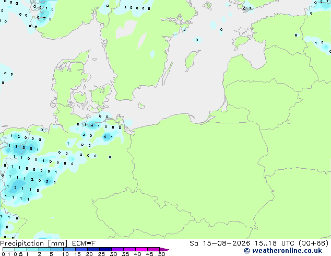The image size is (331, 256).
Task: Click the '15..18 UTC' time range text
Action: [275, 243]
